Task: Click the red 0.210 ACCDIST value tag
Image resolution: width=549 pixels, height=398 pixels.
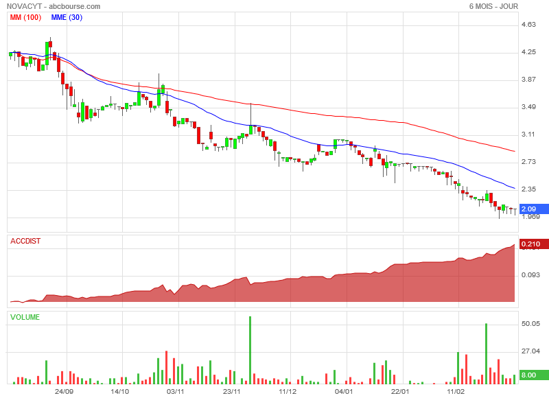Action: [534, 244]
